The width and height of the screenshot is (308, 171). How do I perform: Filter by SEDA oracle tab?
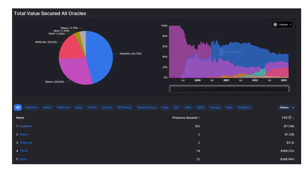(200, 107)
